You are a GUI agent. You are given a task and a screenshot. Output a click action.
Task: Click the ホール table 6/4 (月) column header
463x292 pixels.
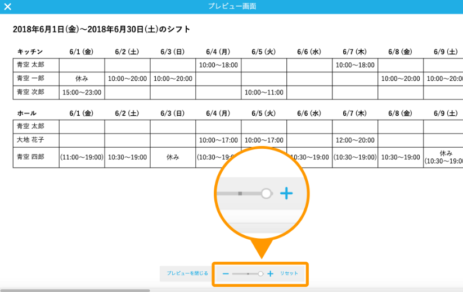pyautogui.click(x=218, y=113)
